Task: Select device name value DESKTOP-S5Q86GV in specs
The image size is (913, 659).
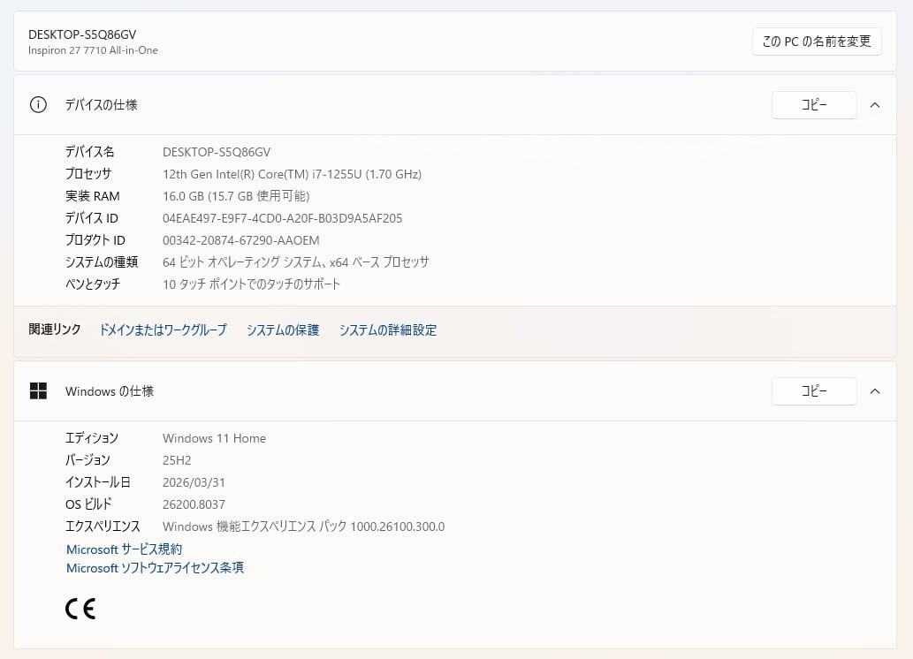Action: [x=217, y=152]
